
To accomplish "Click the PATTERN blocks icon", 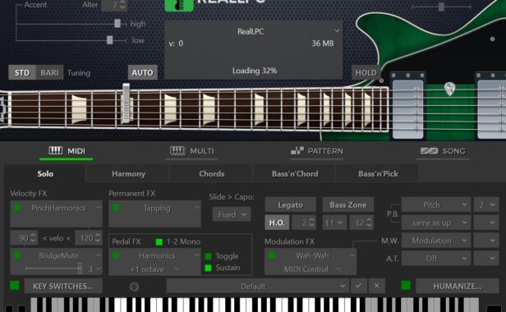I will 297,151.
